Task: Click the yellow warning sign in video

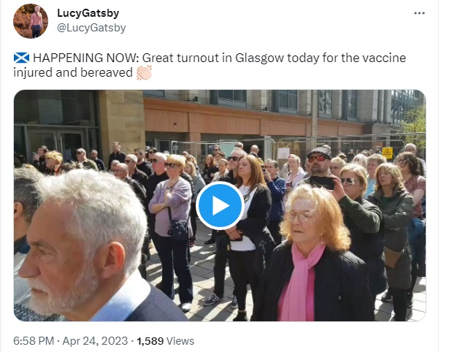Action: tap(387, 153)
